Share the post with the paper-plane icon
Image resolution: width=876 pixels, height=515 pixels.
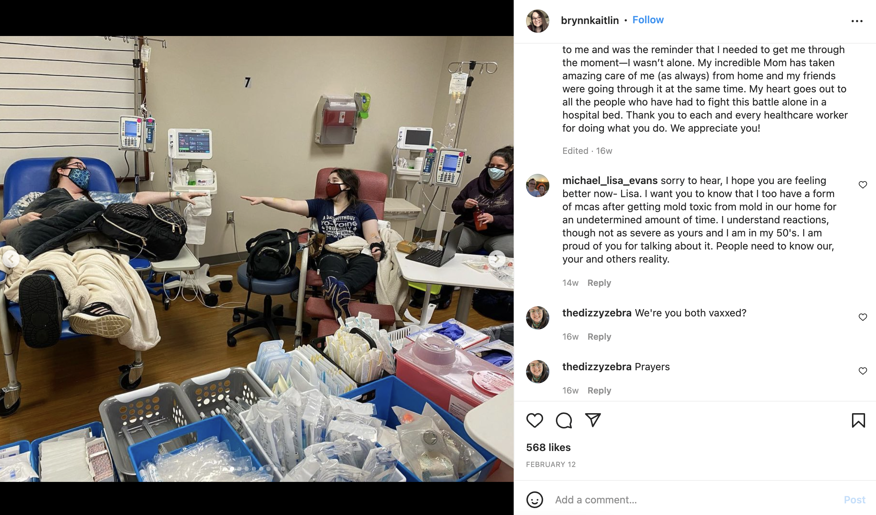pyautogui.click(x=593, y=420)
